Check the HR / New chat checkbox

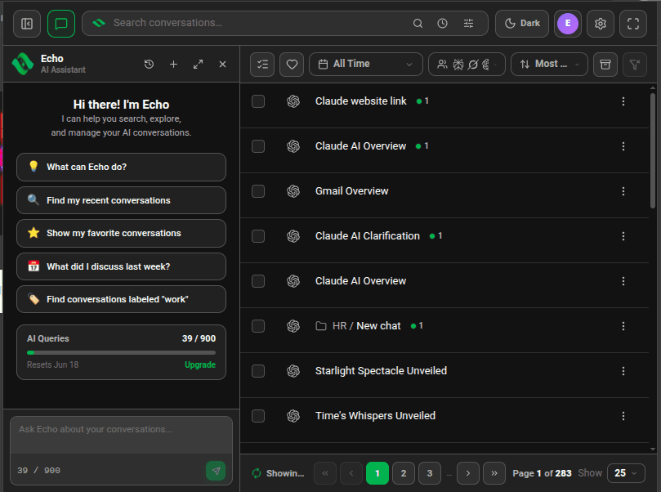click(x=258, y=326)
